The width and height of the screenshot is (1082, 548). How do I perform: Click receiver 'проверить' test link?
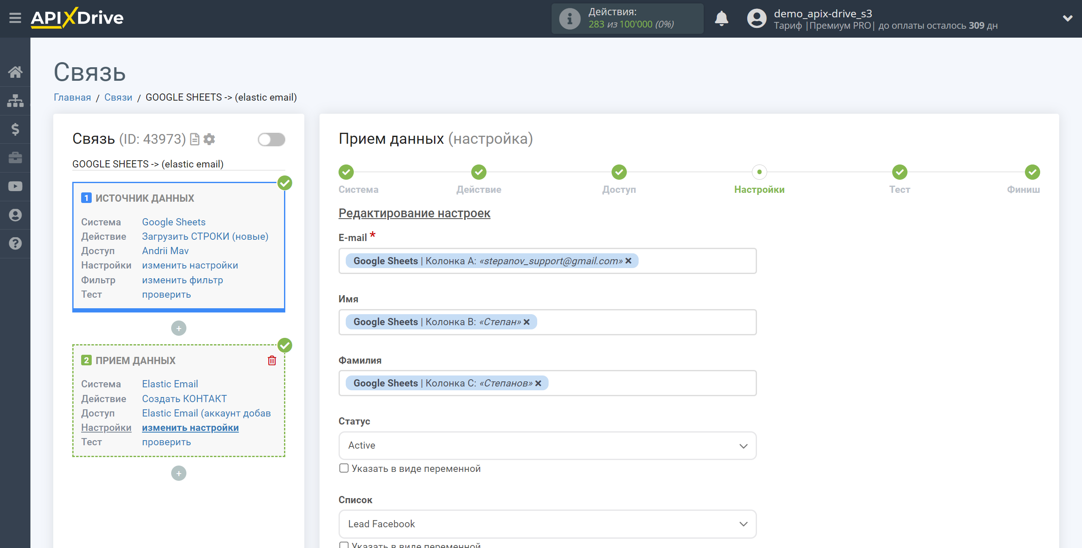167,442
